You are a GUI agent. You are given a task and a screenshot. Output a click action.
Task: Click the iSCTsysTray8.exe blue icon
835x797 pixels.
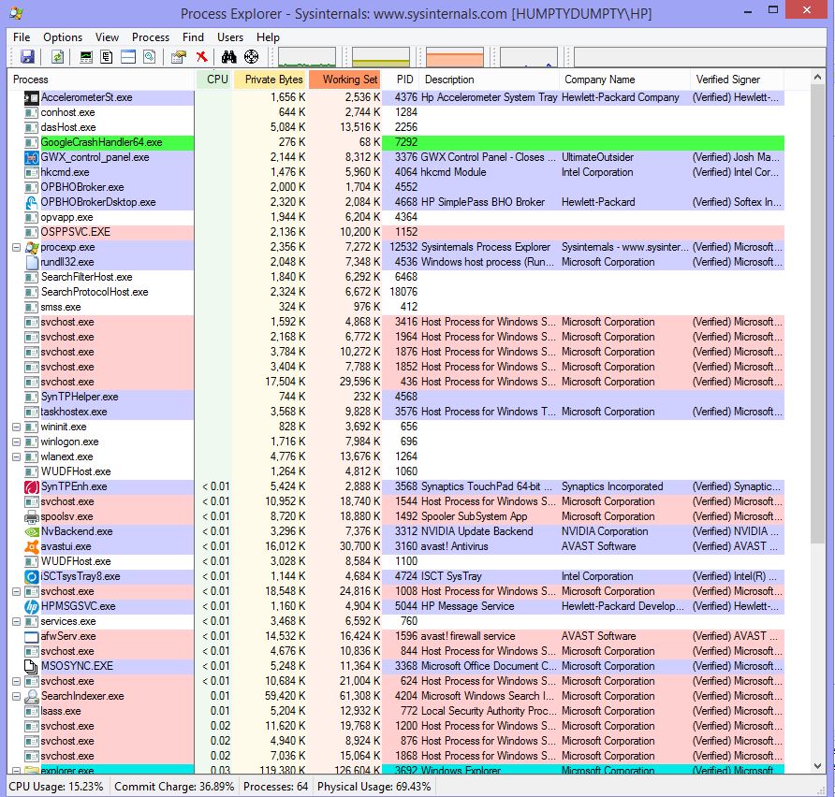coord(32,577)
